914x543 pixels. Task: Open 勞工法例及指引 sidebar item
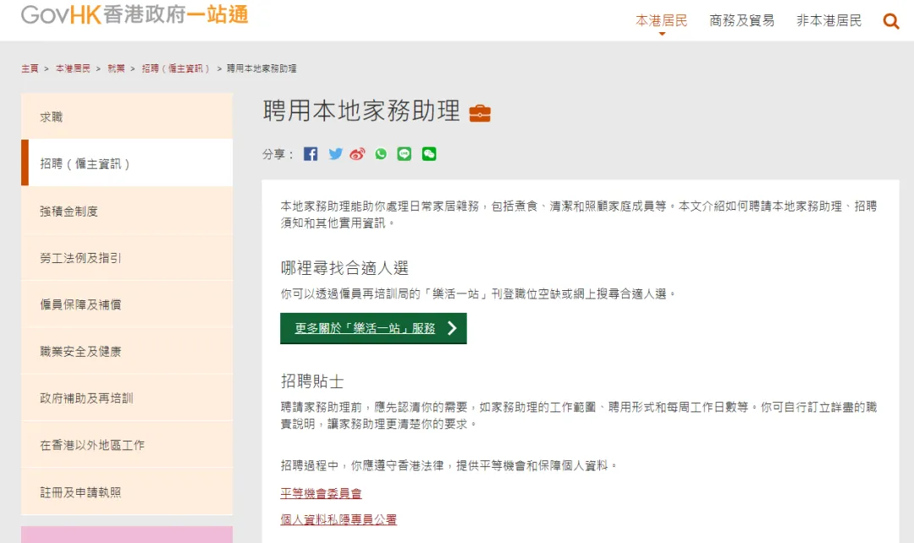coord(80,257)
